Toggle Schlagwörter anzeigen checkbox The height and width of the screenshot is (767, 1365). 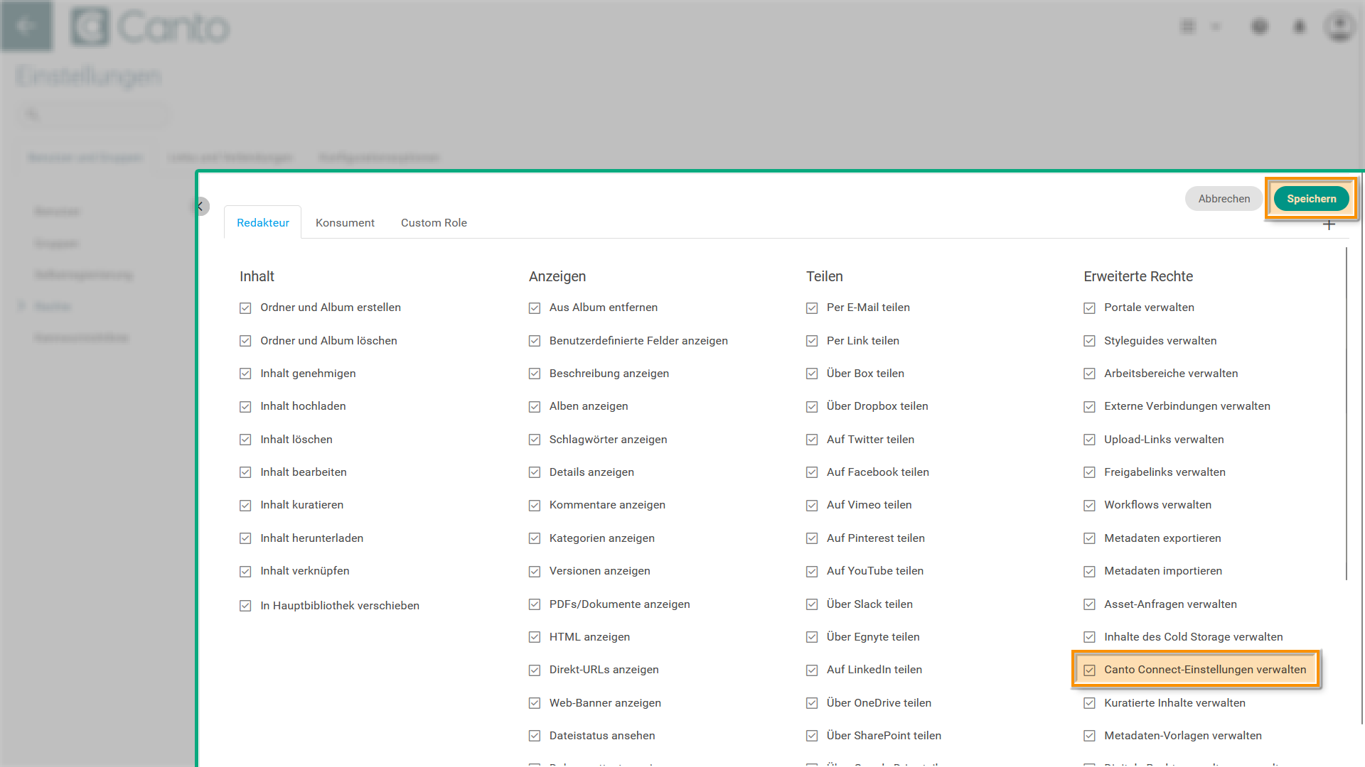(x=535, y=440)
